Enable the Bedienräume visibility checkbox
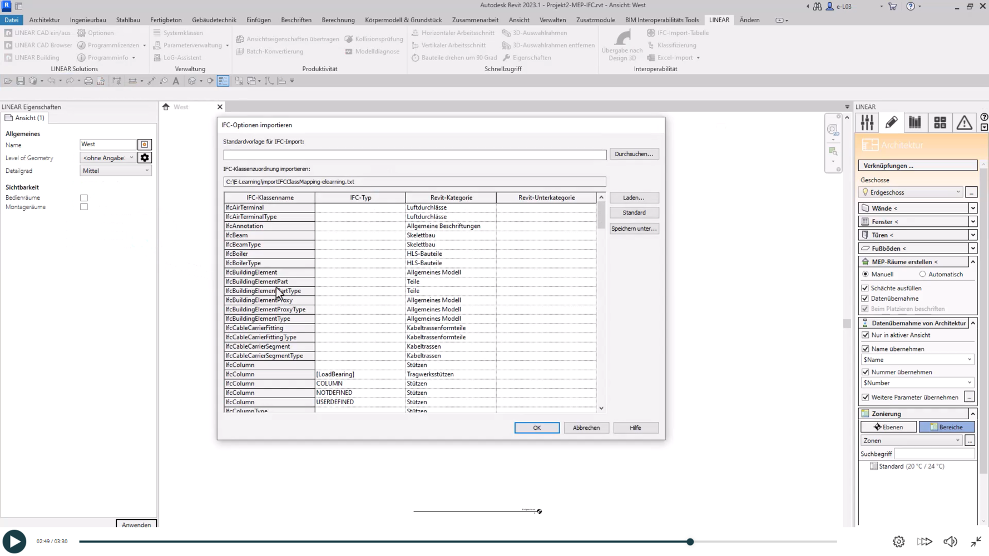The height and width of the screenshot is (556, 989). pos(84,198)
